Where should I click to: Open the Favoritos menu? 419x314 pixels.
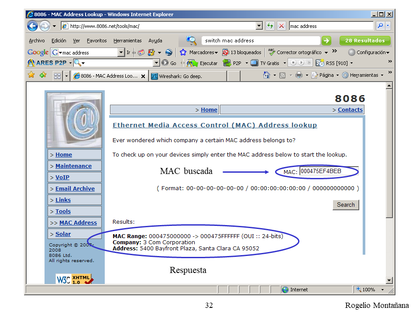tap(96, 41)
